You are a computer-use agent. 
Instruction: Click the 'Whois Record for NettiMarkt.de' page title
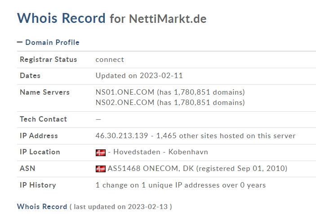click(x=111, y=18)
